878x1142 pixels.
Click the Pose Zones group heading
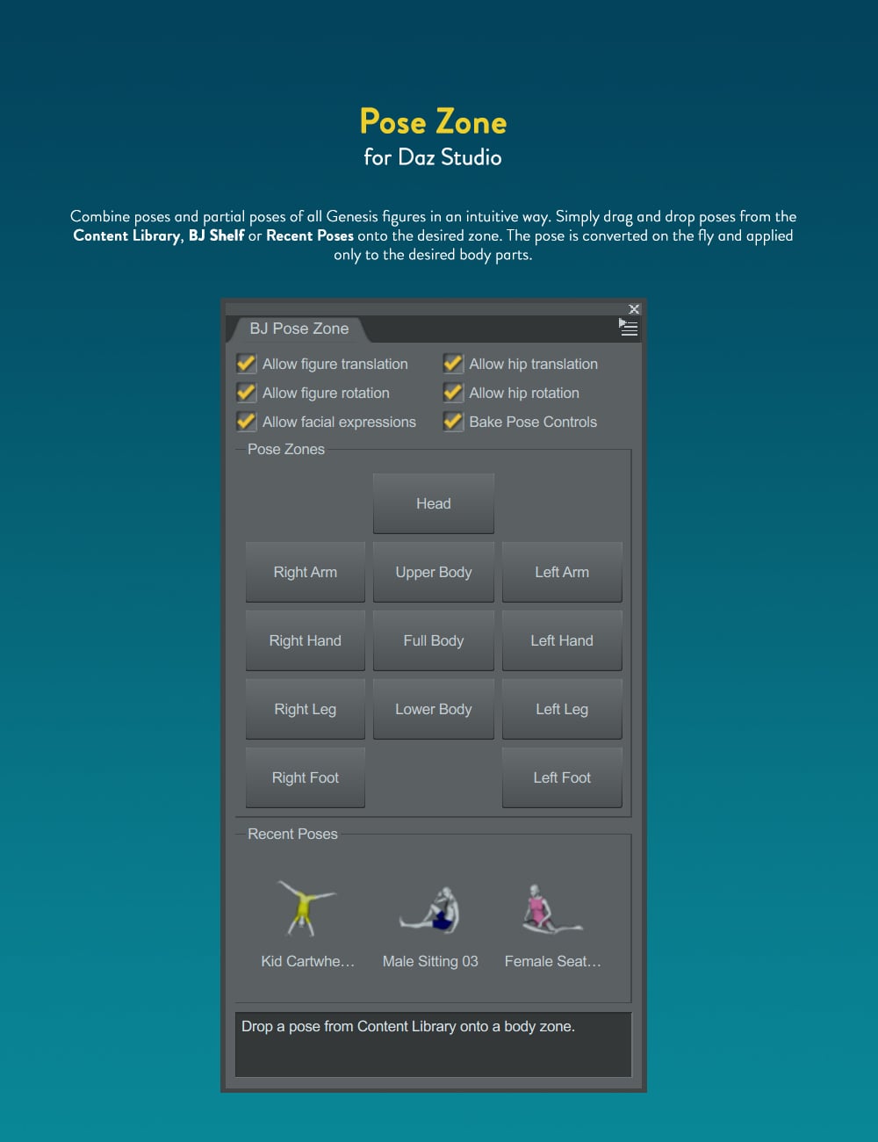pos(286,449)
